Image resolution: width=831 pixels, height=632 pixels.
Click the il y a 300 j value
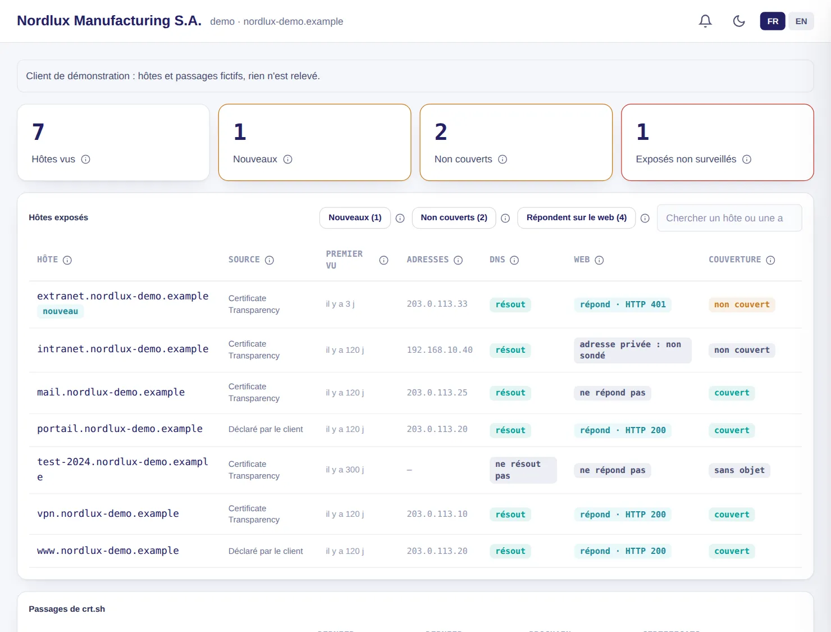345,470
